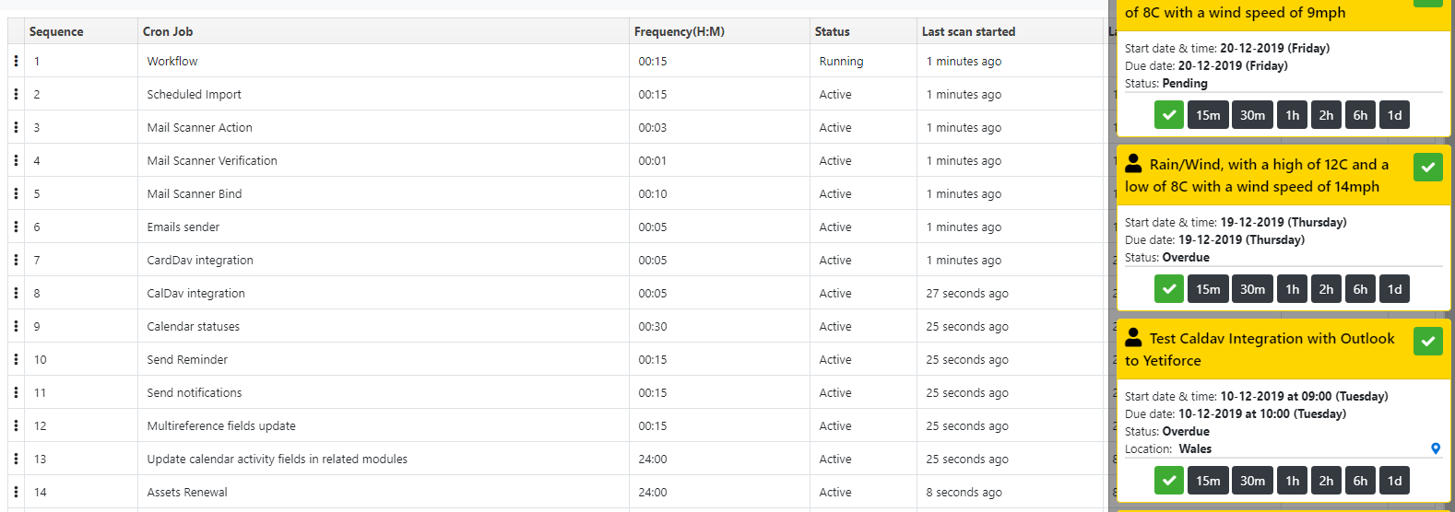
Task: Open the row menu for CardDav integration
Action: [x=16, y=260]
